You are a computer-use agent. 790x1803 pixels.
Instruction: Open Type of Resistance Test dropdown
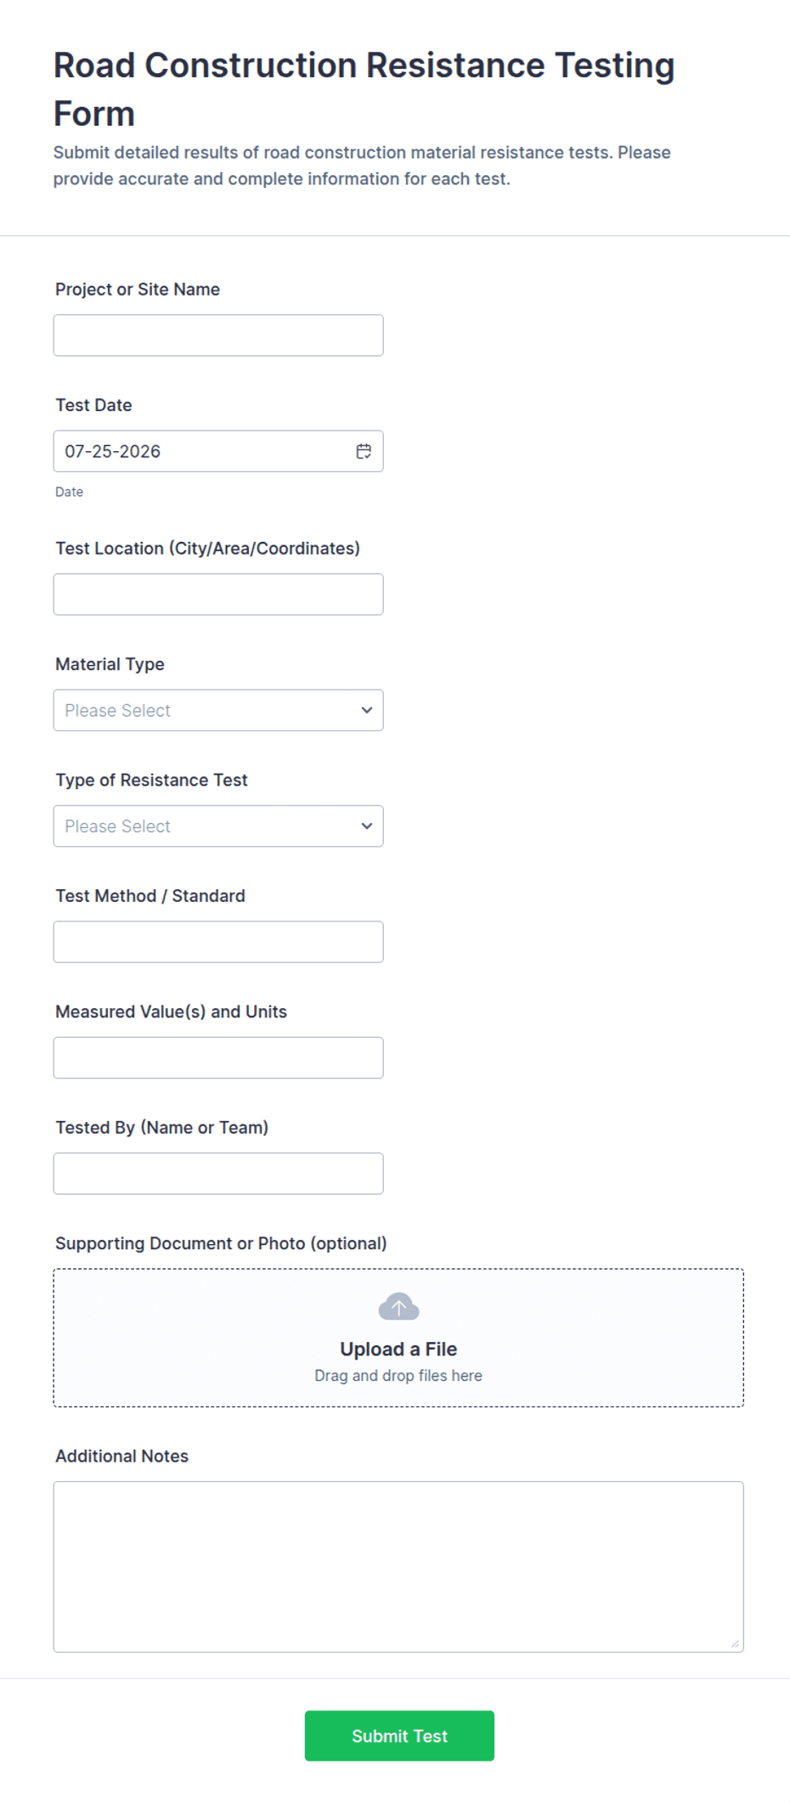click(x=218, y=825)
